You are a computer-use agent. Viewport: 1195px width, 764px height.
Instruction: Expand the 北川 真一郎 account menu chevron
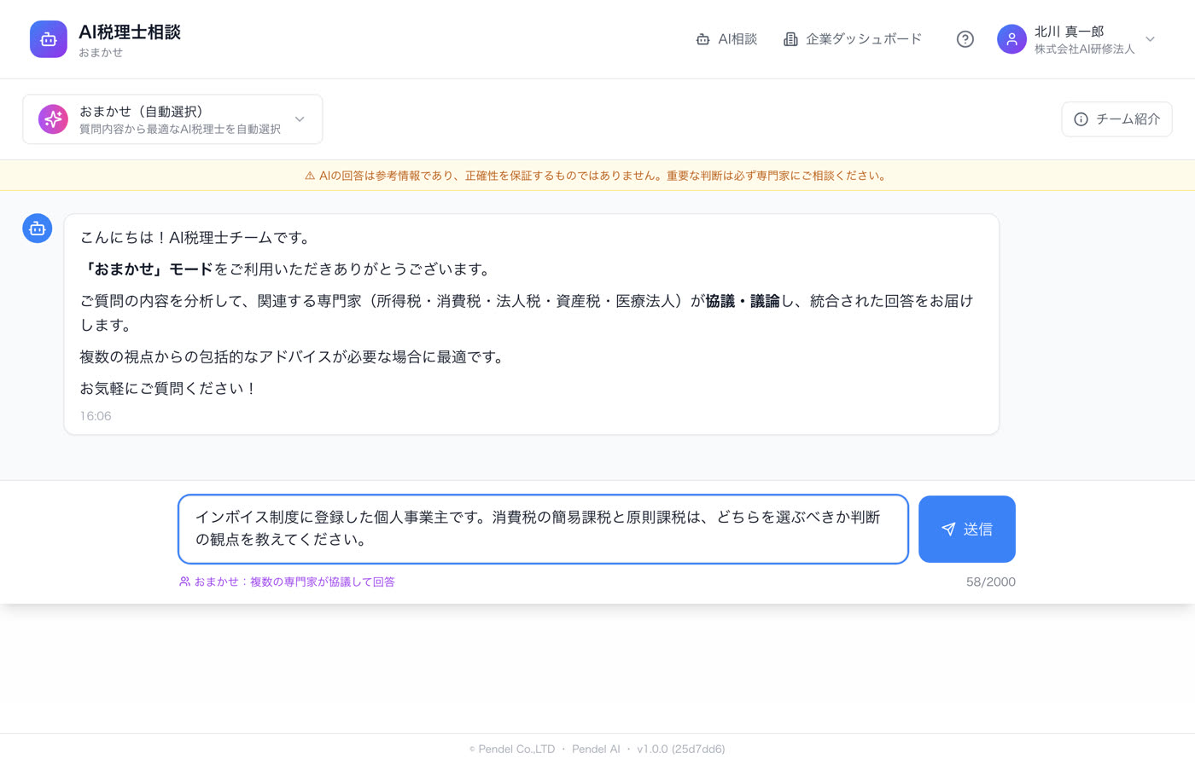tap(1150, 39)
